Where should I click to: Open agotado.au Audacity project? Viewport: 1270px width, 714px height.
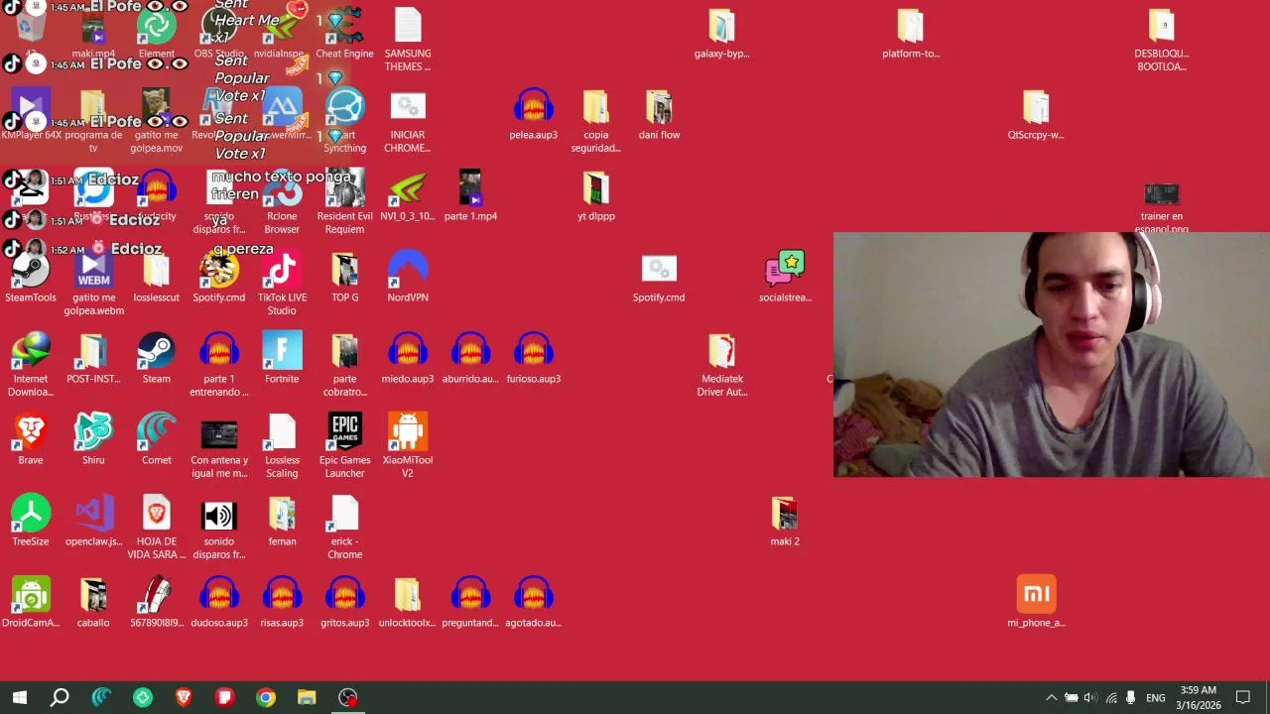(533, 602)
